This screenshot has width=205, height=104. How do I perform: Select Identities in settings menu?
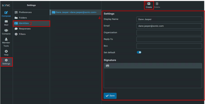click(x=24, y=23)
